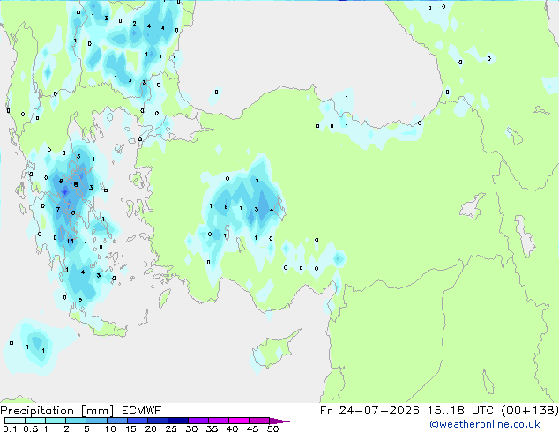Click the 'Fr 24-07-2026' date text
Image resolution: width=559 pixels, height=432 pixels.
pos(369,411)
